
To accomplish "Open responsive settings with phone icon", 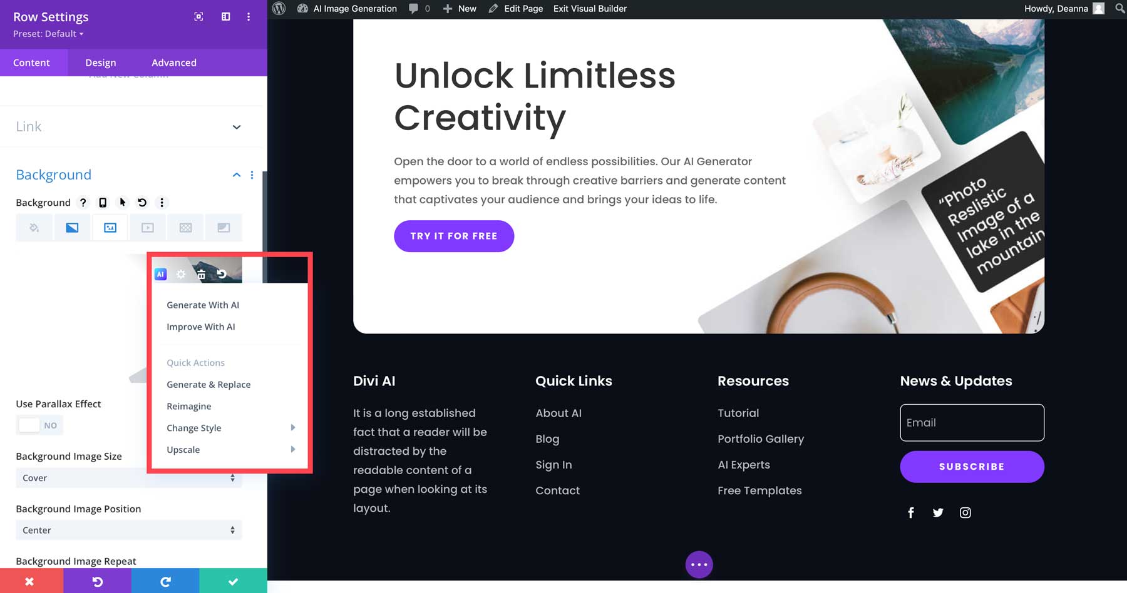I will point(103,202).
